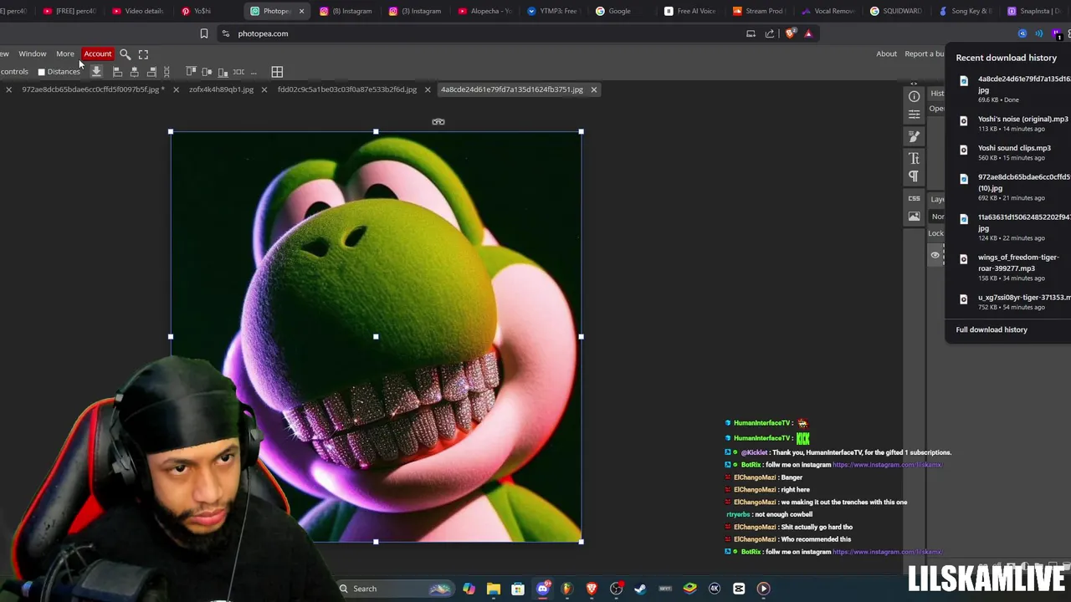Click Yoshi sound clips.mp3 download entry
Image resolution: width=1071 pixels, height=602 pixels.
[1012, 152]
